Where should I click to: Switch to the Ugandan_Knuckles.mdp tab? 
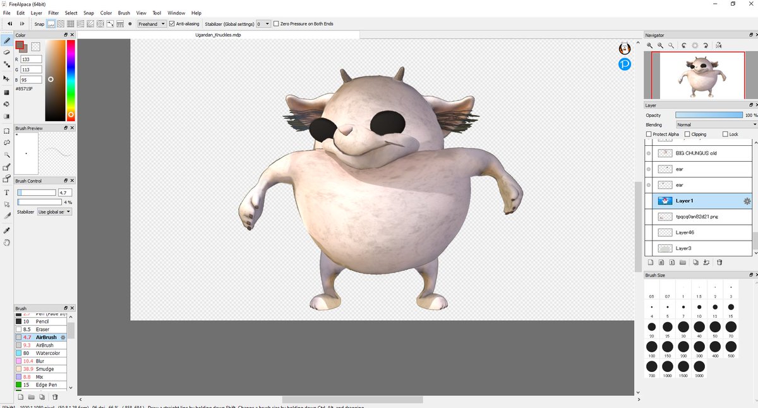click(219, 35)
